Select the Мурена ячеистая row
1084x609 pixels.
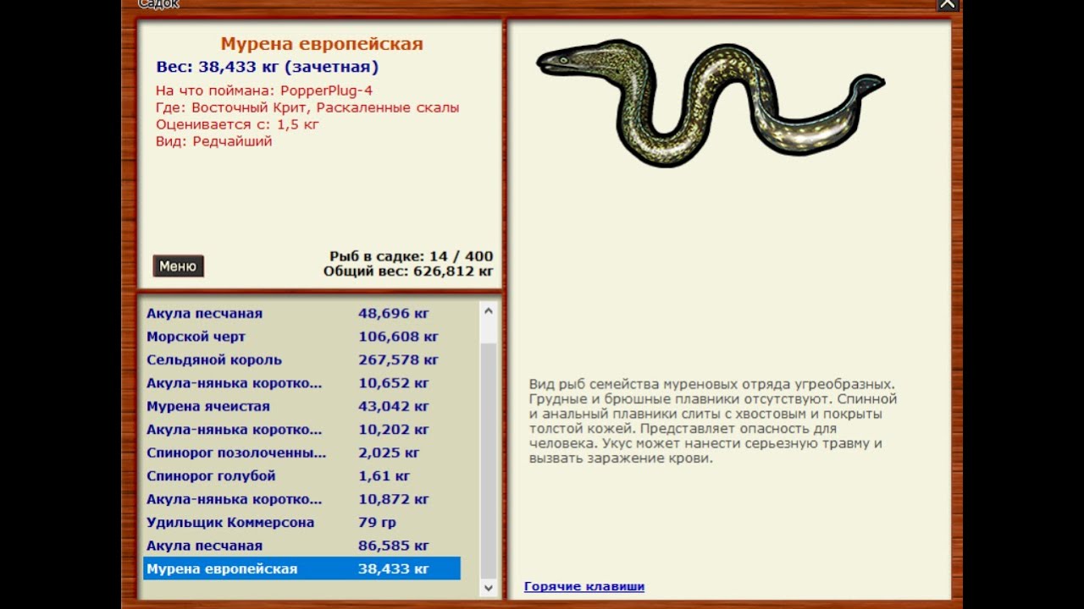pos(301,406)
